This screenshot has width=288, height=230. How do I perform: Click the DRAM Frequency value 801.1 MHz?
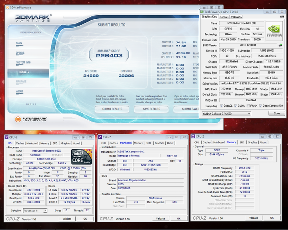point(244,168)
